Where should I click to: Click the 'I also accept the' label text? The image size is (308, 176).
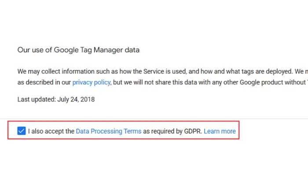[51, 131]
